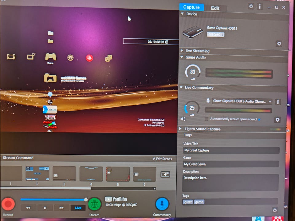Jump to Live
This screenshot has height=221, width=295.
pyautogui.click(x=78, y=208)
